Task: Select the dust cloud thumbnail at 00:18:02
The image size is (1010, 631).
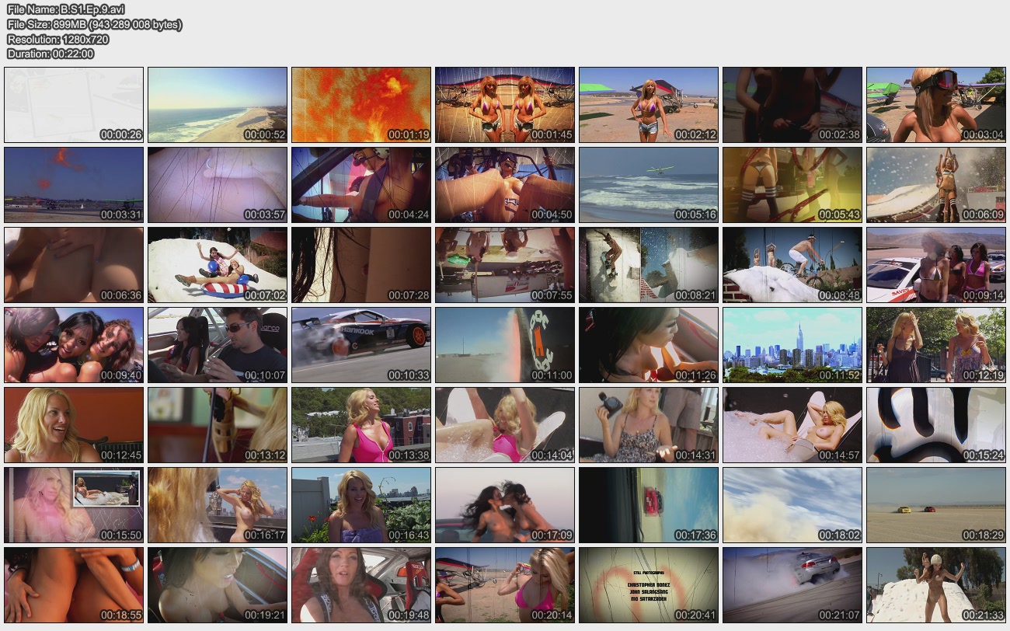Action: (792, 505)
